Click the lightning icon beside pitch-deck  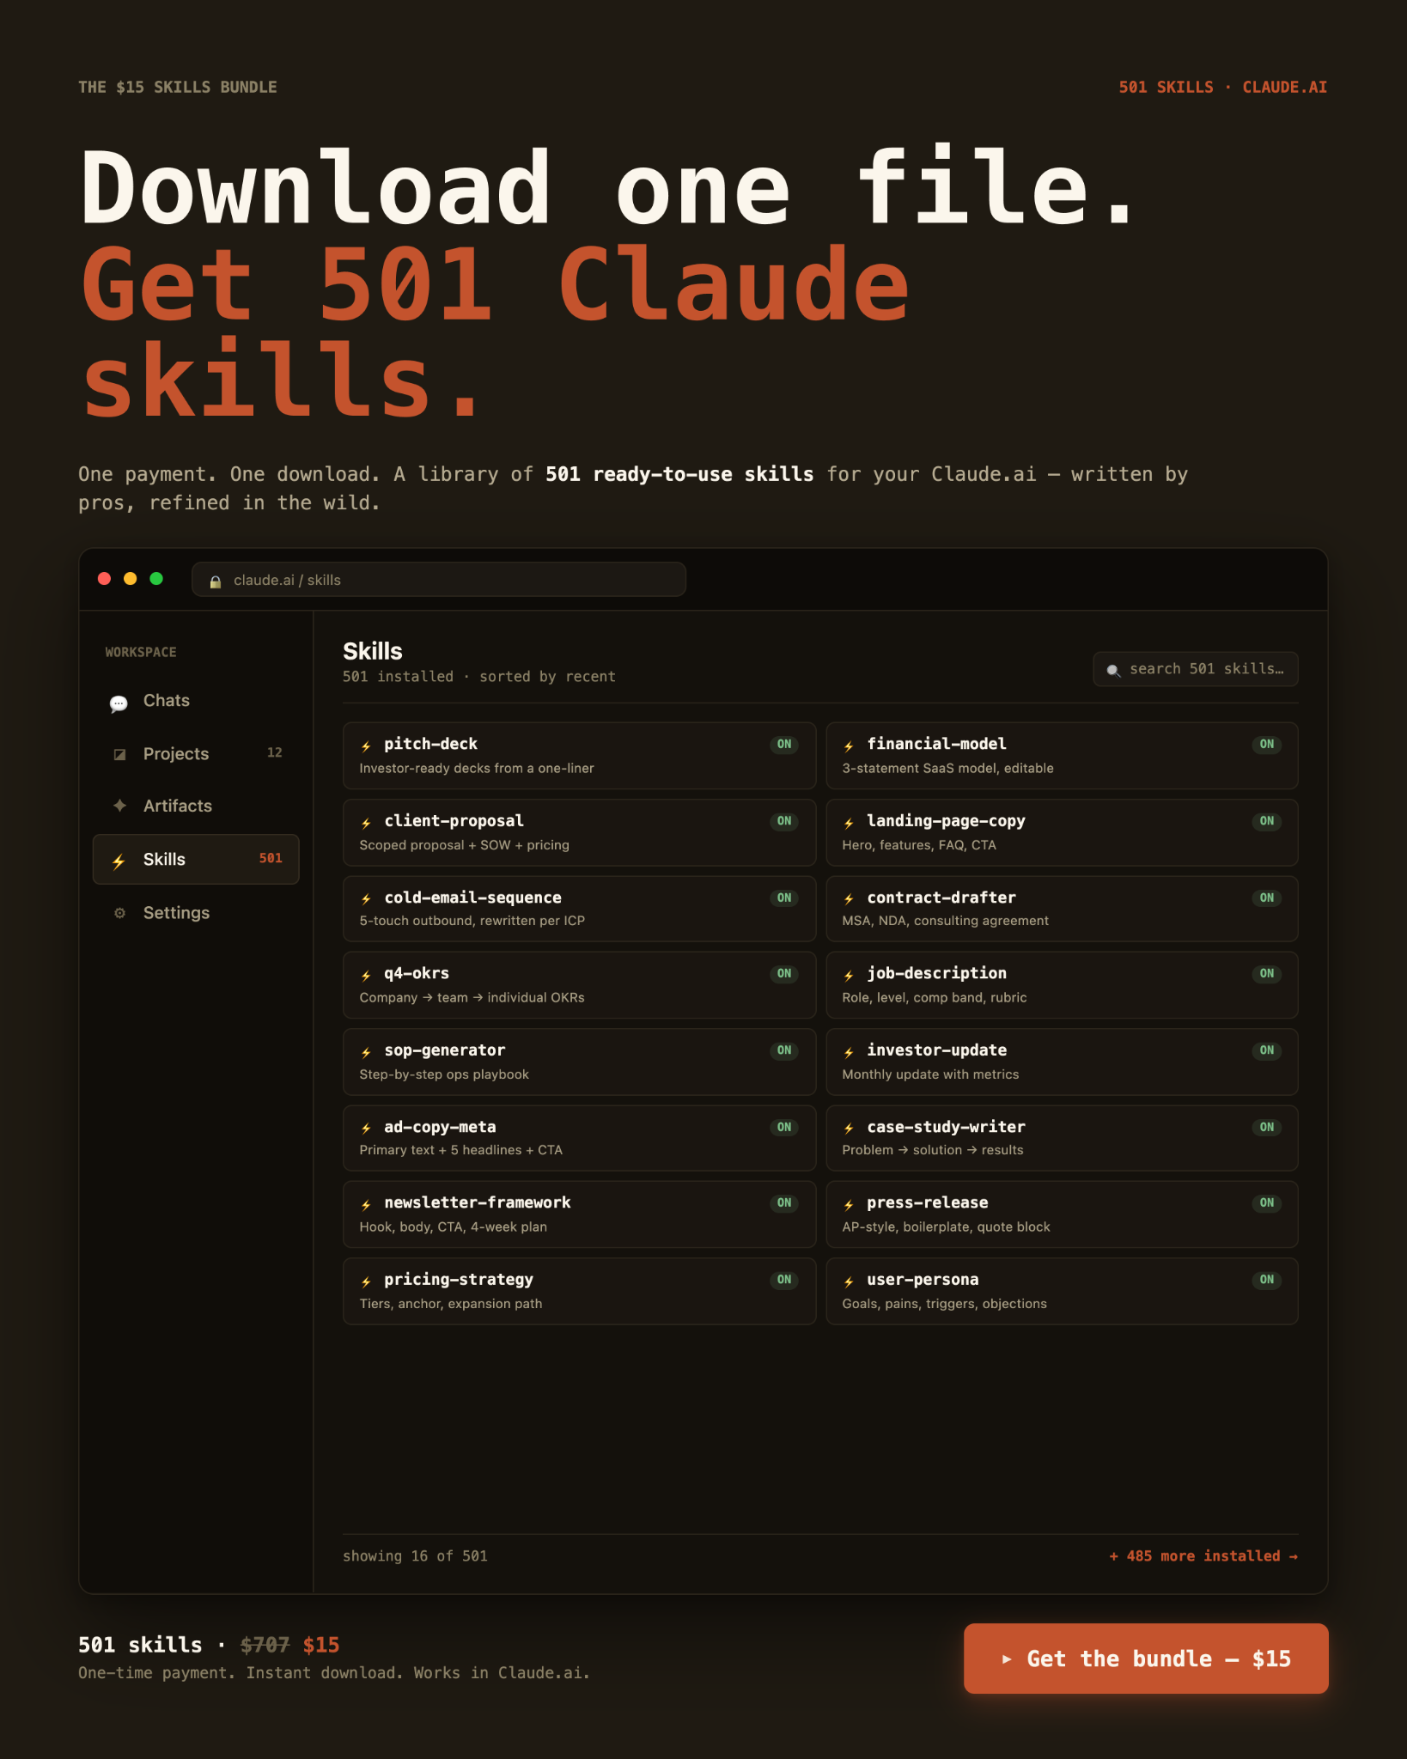pyautogui.click(x=367, y=746)
